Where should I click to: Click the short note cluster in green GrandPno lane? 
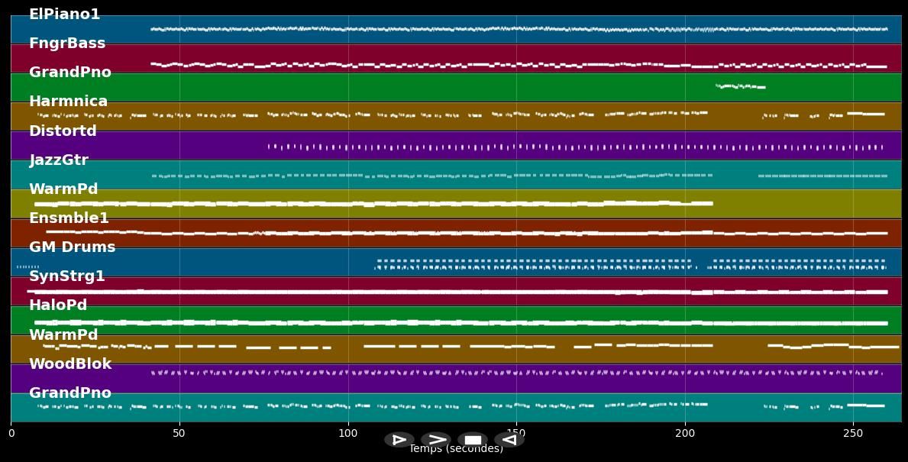click(740, 86)
